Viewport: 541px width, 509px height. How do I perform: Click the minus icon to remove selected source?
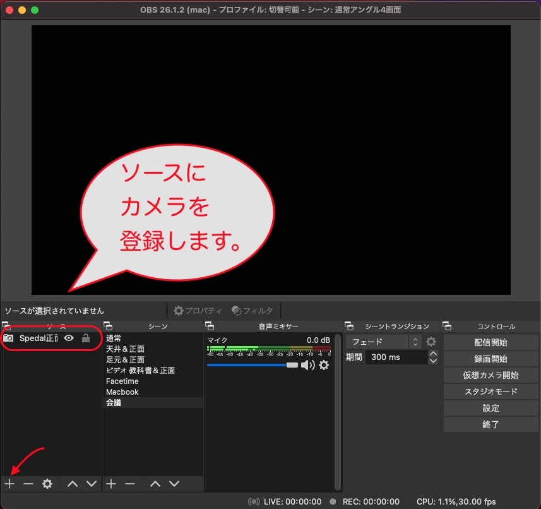[28, 484]
